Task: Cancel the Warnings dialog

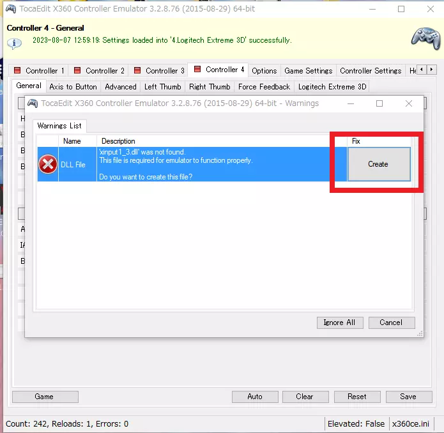Action: click(392, 323)
